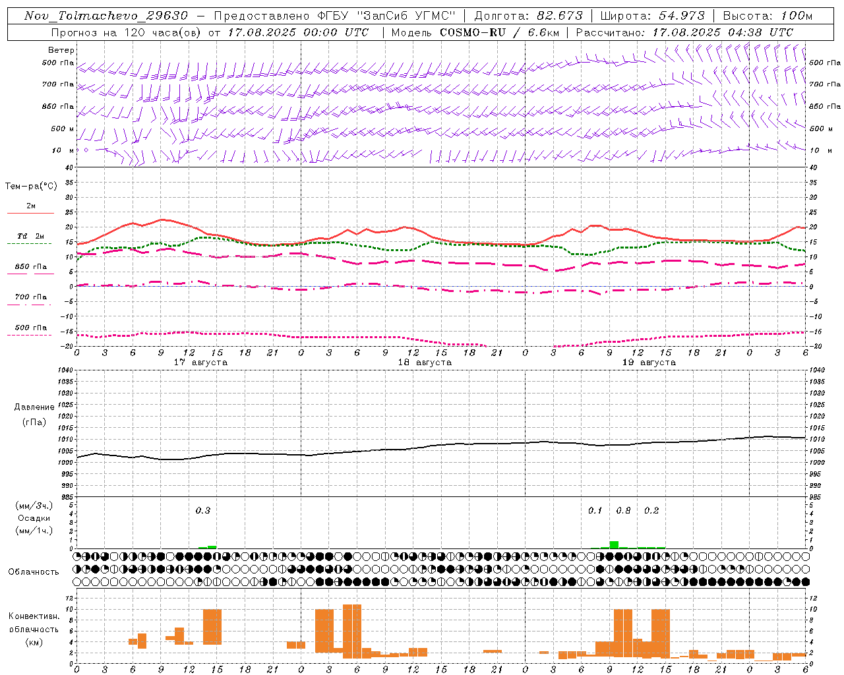
Task: Click the '850 гПа' temperature legend entry
Action: pos(30,269)
